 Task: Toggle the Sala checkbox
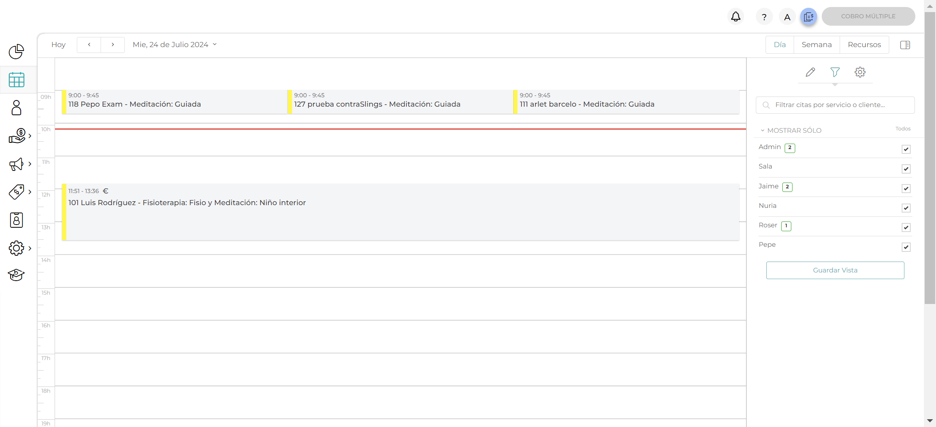click(906, 169)
